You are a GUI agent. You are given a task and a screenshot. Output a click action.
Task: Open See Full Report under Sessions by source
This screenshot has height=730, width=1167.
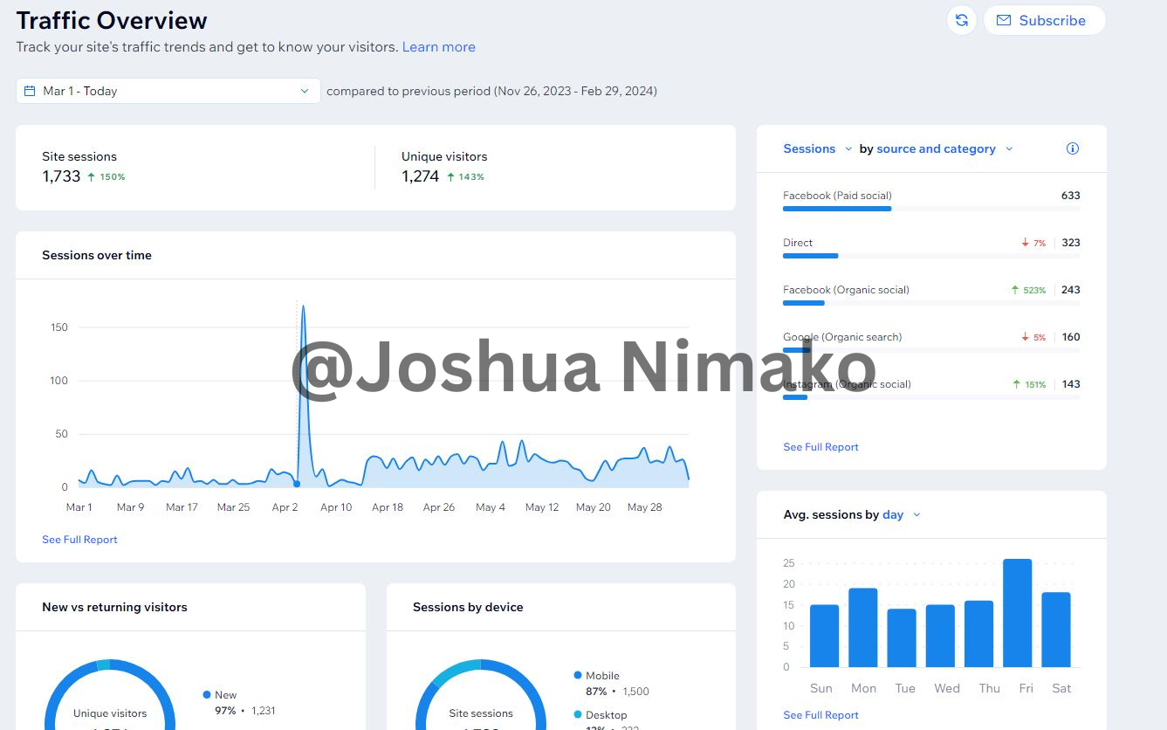[x=820, y=447]
